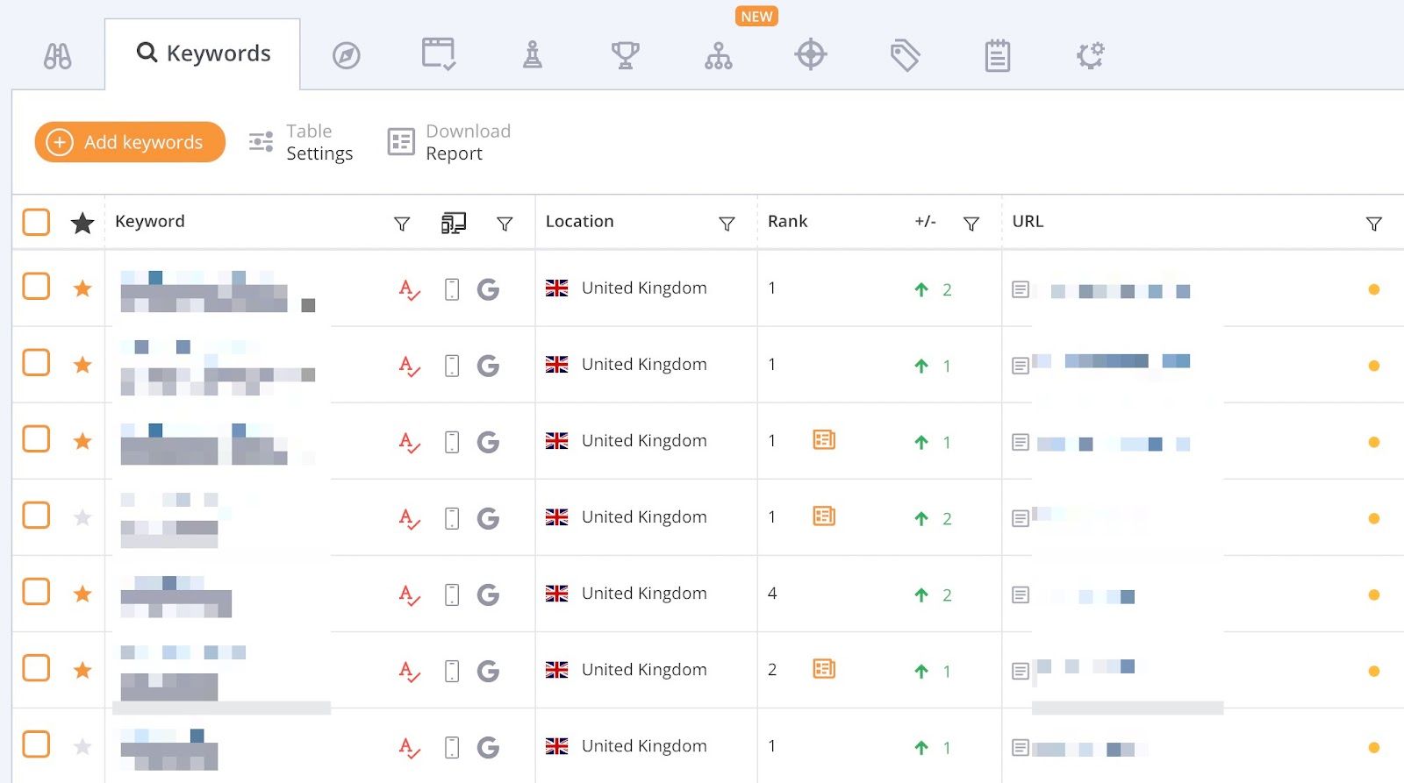This screenshot has height=783, width=1404.
Task: Tick the checkbox of the rank 4 row
Action: [x=36, y=591]
